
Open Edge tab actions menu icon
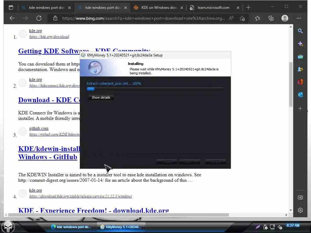click(x=11, y=8)
